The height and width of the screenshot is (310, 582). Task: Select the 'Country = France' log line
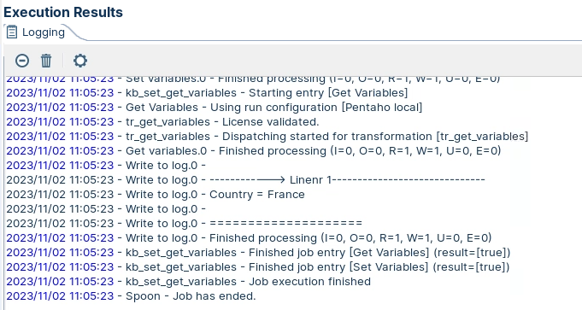[156, 195]
